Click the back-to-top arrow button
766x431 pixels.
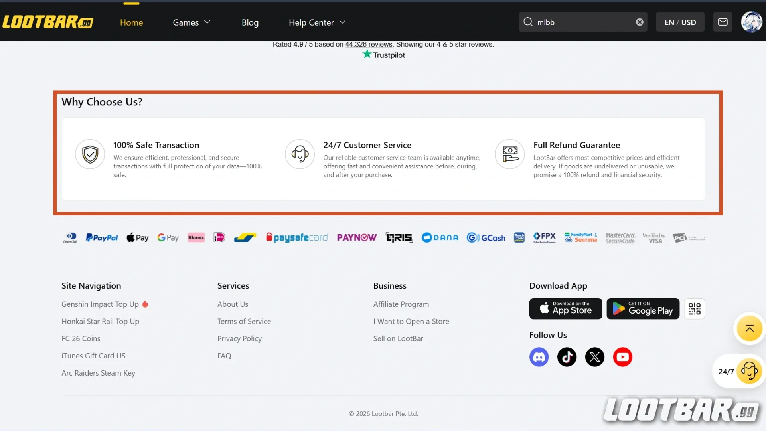750,328
